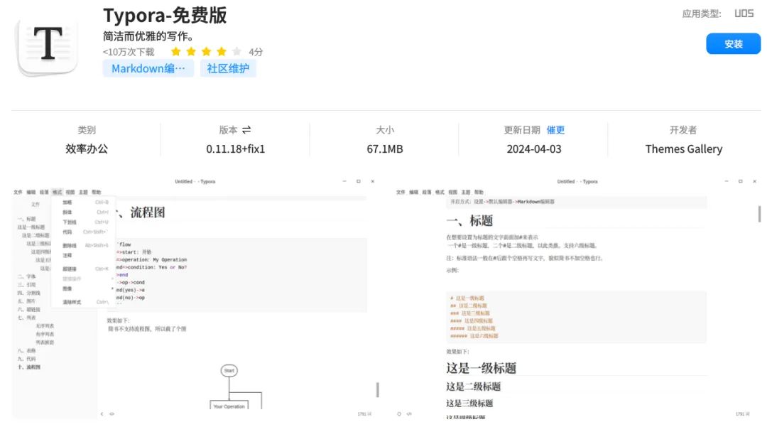
Task: Open the 主题 menu dropdown
Action: tap(84, 191)
